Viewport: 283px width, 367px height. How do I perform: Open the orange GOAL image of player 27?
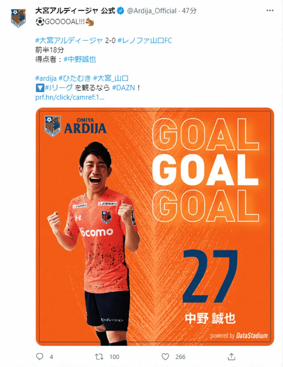155,226
